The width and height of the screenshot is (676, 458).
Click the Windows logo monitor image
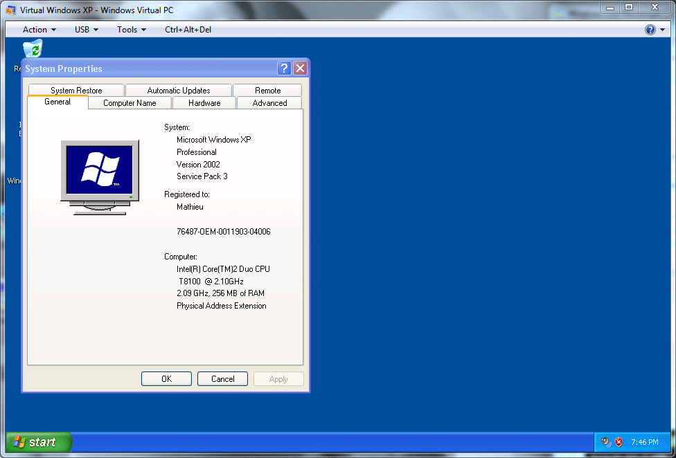point(100,176)
